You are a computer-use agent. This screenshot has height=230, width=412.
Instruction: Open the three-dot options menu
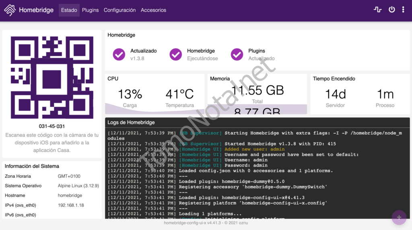click(x=403, y=10)
